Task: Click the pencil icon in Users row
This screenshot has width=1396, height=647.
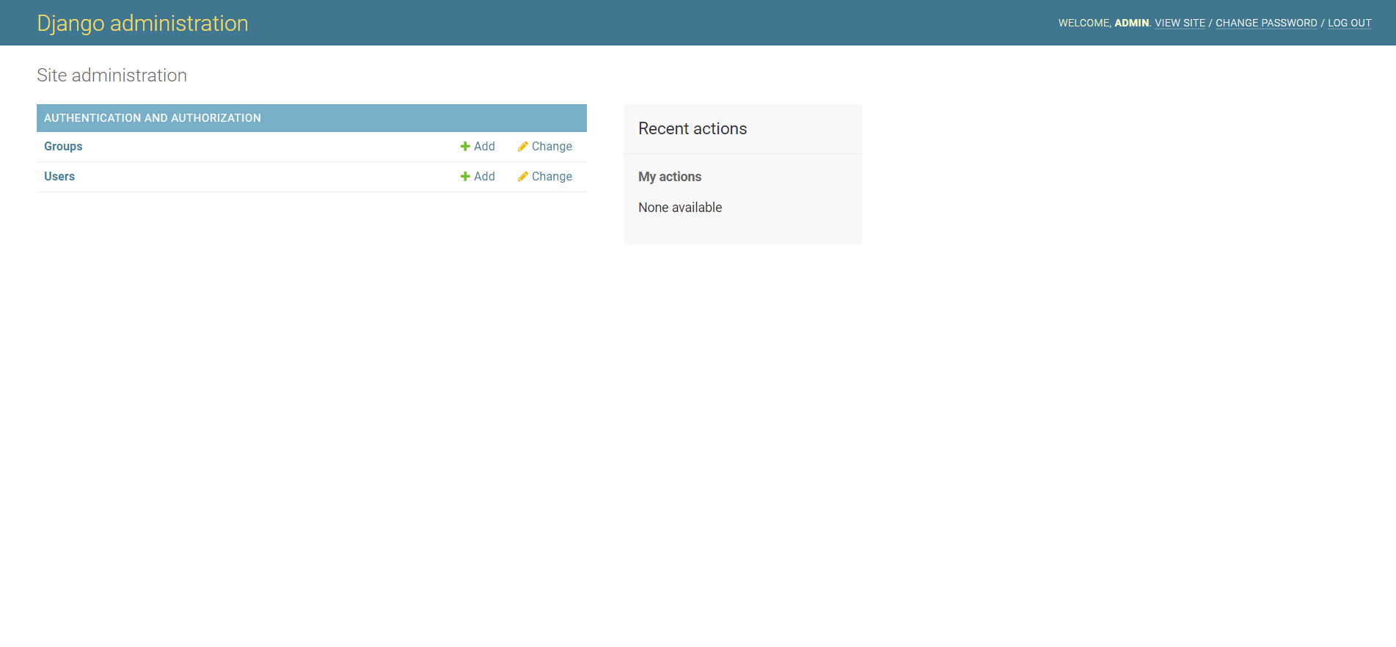Action: click(x=523, y=177)
